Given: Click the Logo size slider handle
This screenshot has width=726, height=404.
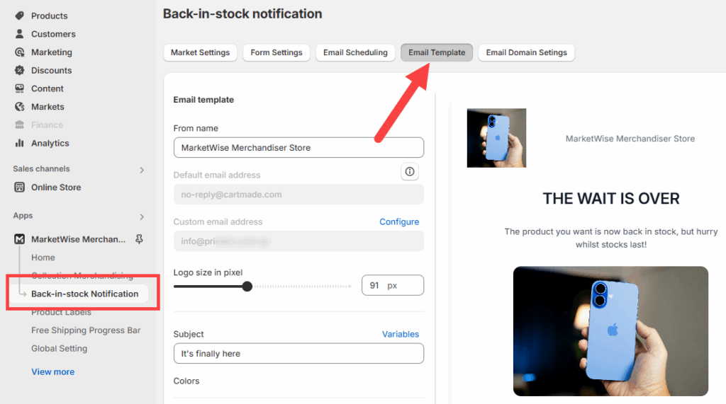Looking at the screenshot, I should point(247,287).
